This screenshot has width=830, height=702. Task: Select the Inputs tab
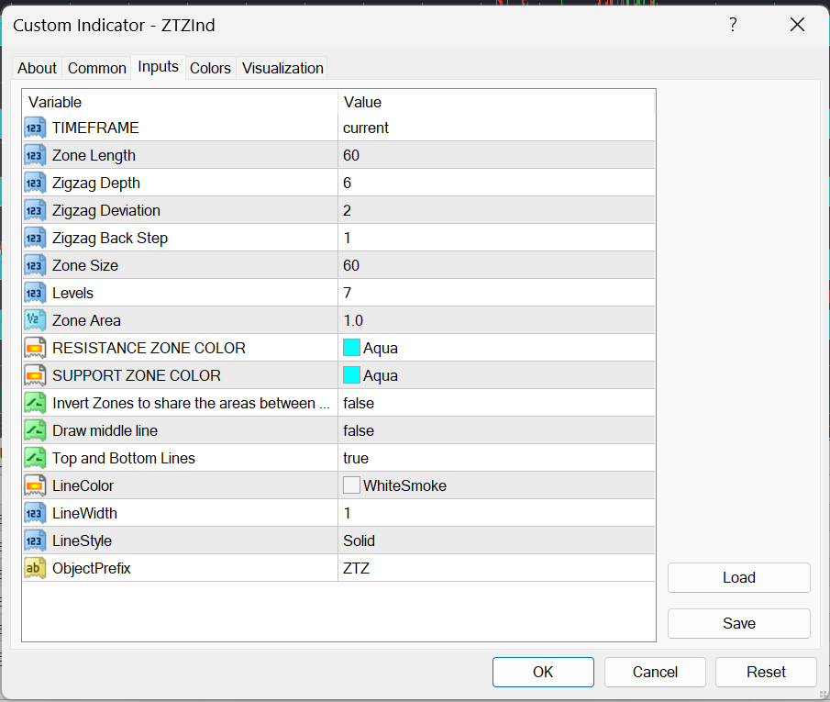tap(159, 67)
